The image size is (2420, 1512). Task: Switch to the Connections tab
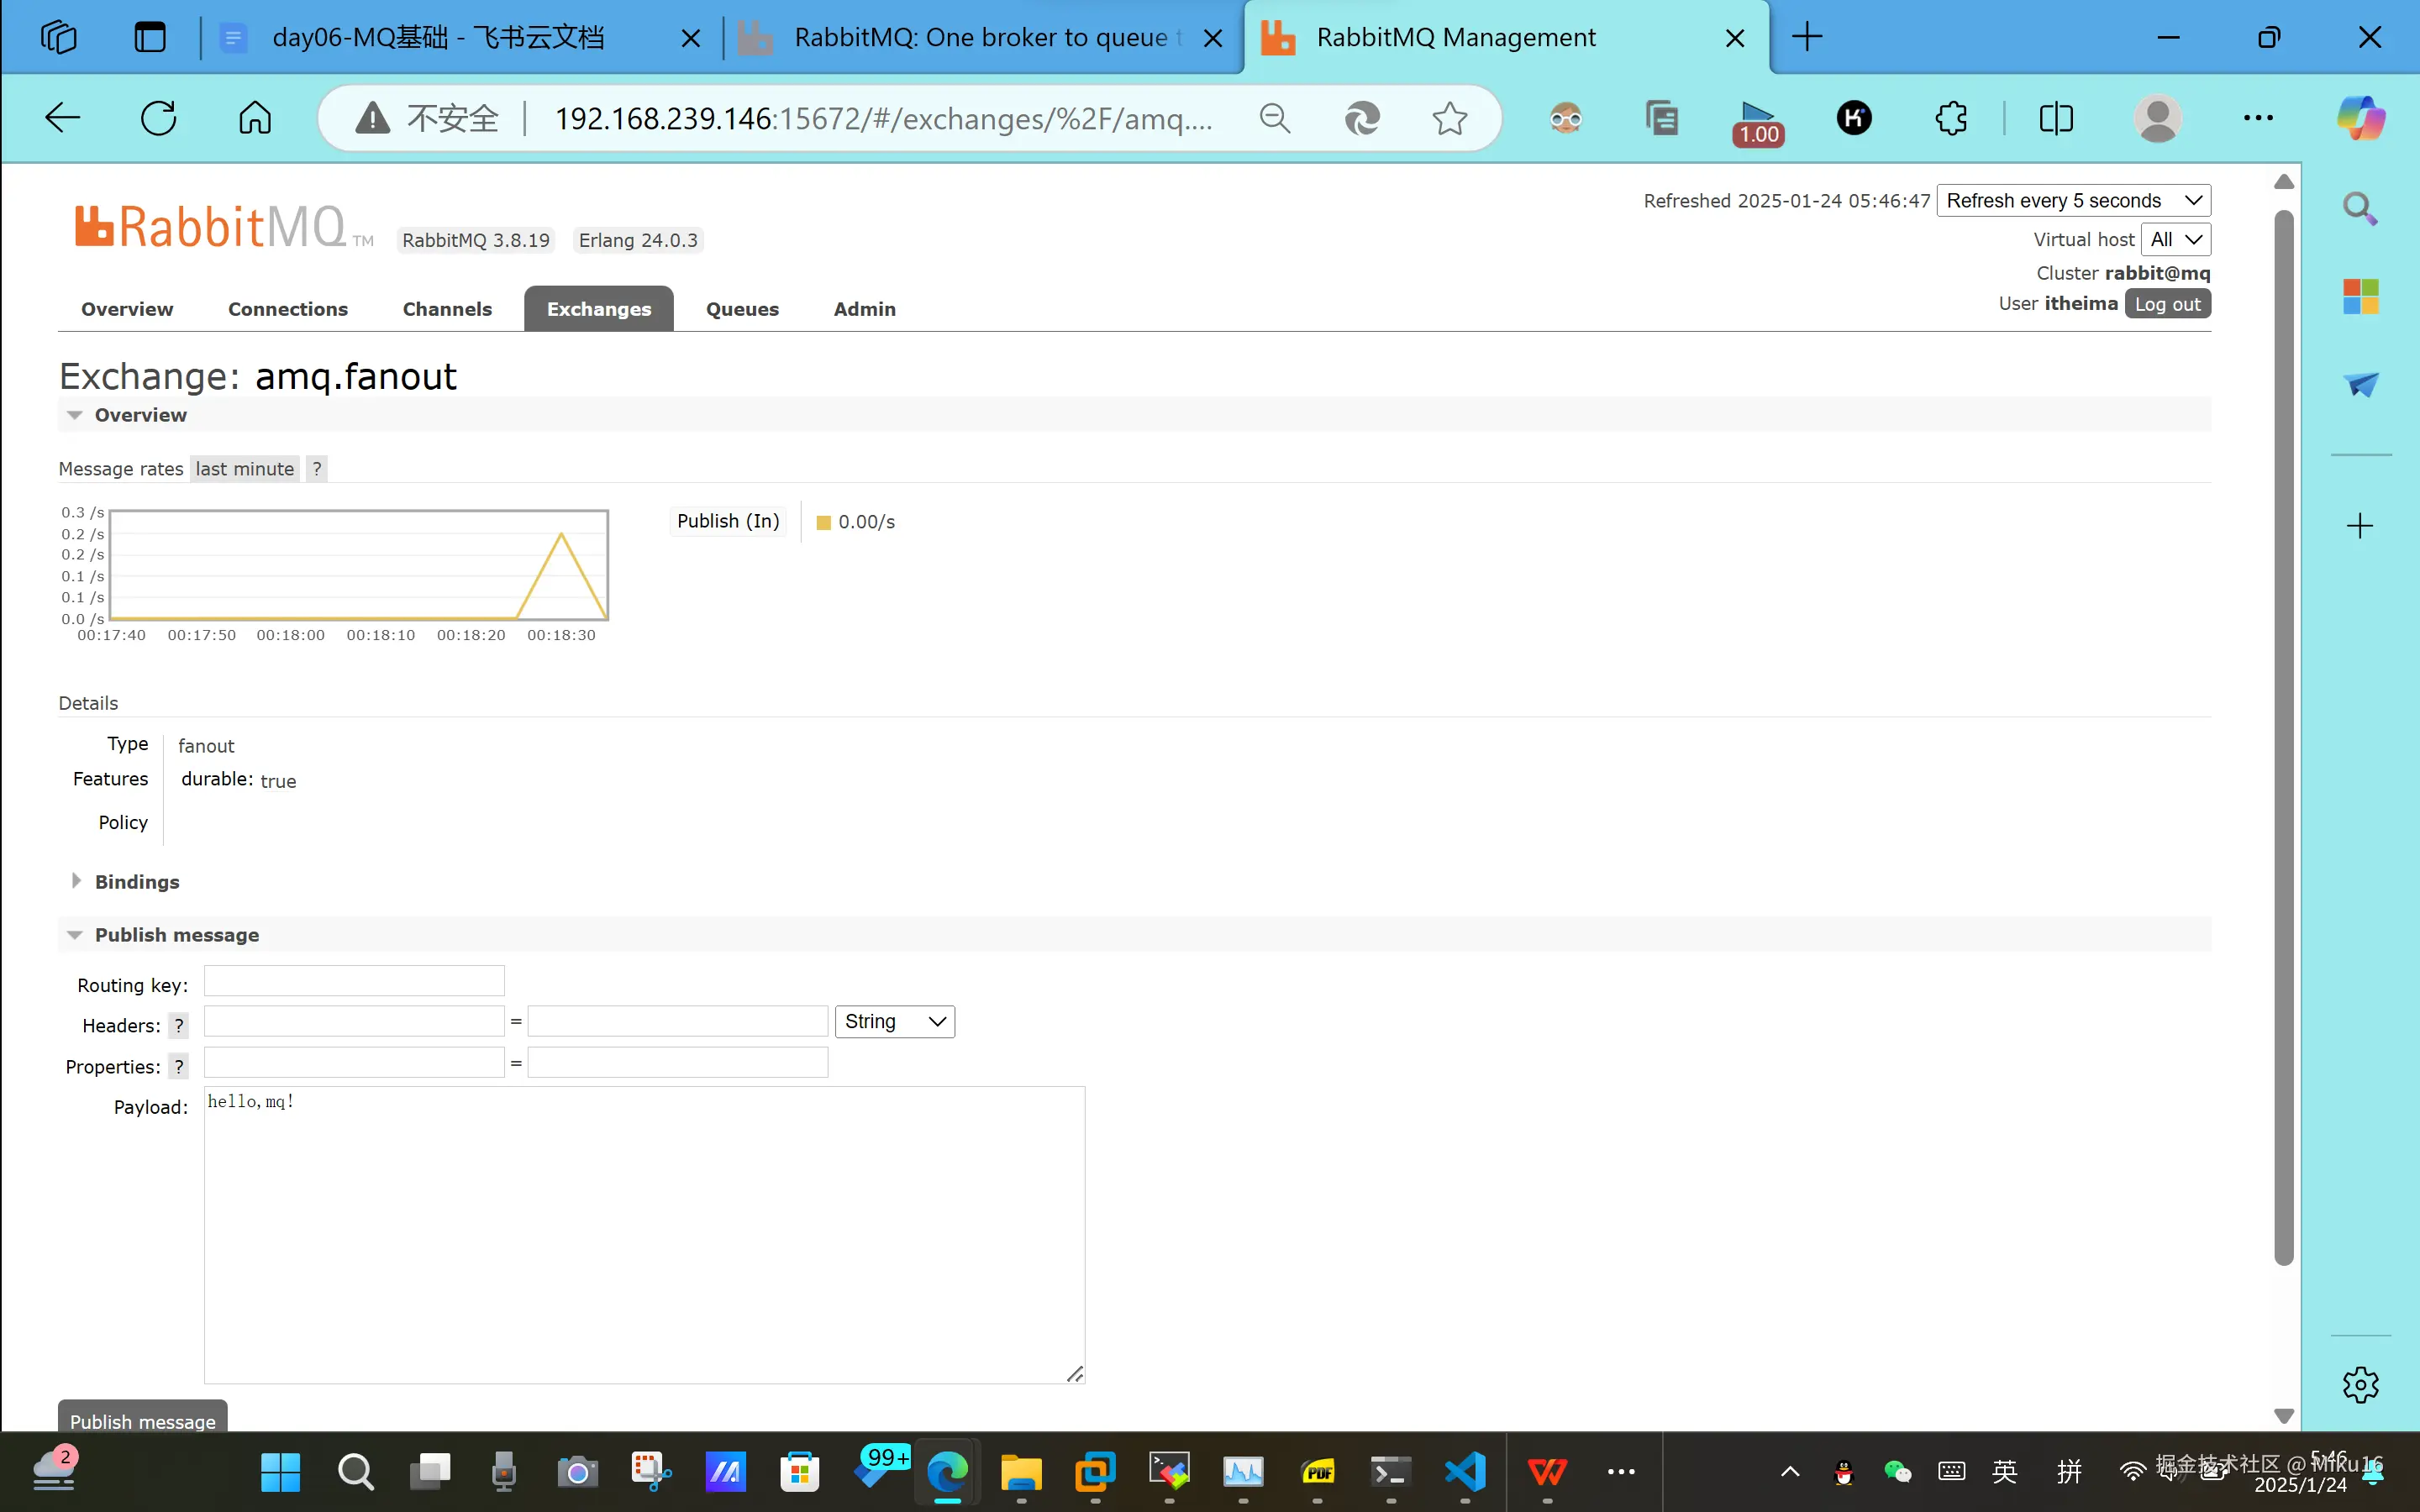[288, 309]
